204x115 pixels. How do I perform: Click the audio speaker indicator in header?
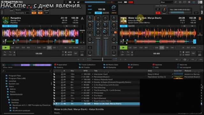click(x=74, y=2)
